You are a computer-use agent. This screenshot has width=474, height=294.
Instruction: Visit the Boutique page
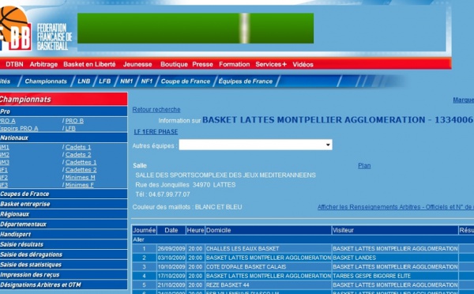coord(174,64)
